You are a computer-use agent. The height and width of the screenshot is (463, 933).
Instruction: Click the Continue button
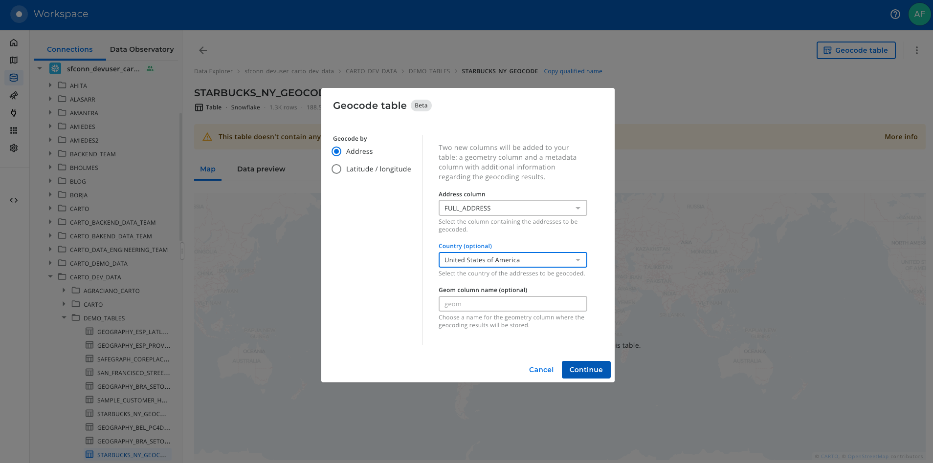(586, 370)
